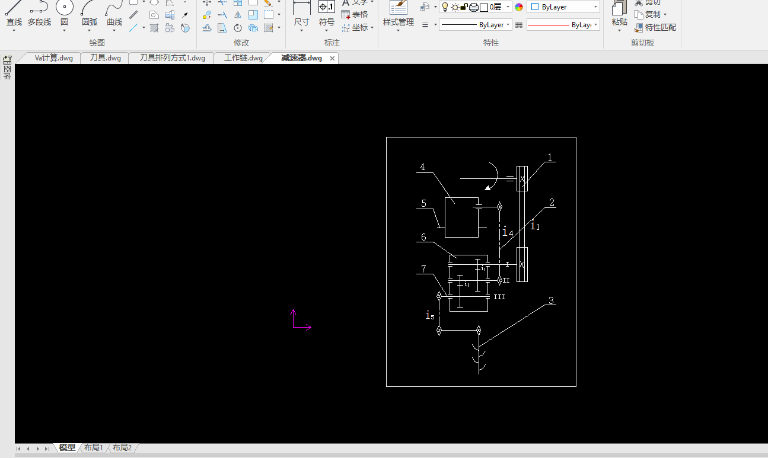Switch to the Va计算.dwg tab

[54, 58]
